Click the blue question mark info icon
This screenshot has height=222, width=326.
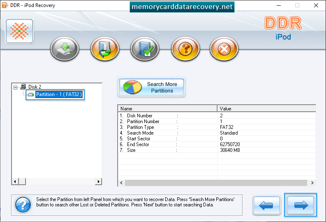point(23,205)
